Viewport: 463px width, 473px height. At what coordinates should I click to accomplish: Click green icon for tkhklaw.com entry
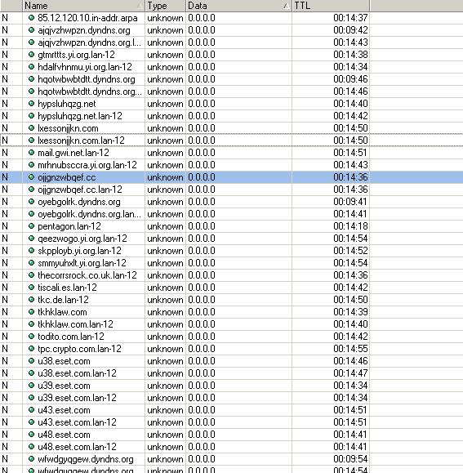31,311
